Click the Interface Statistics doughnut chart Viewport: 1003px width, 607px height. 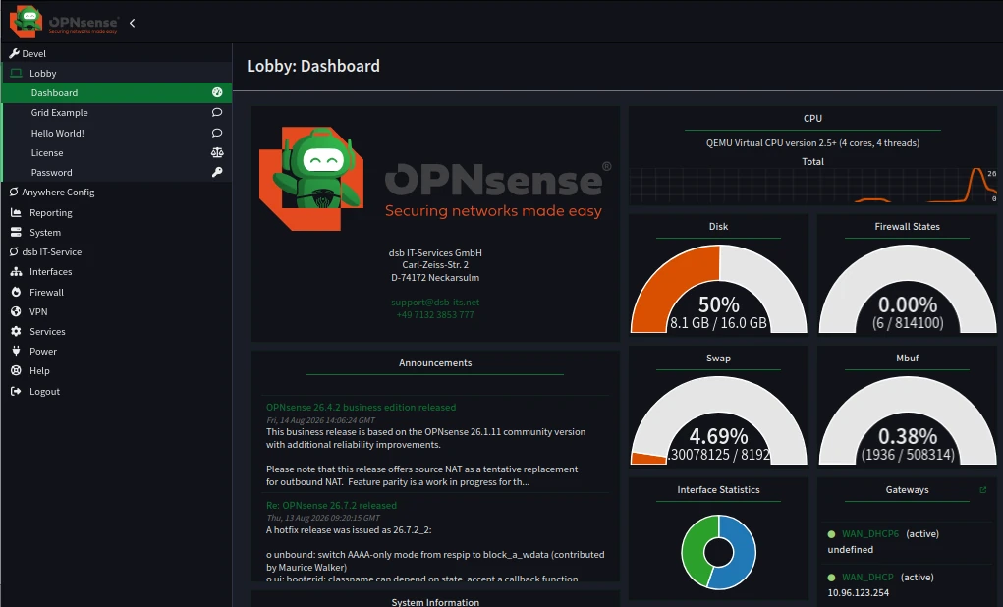(x=718, y=551)
